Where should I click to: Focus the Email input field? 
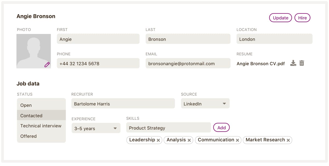tap(188, 63)
